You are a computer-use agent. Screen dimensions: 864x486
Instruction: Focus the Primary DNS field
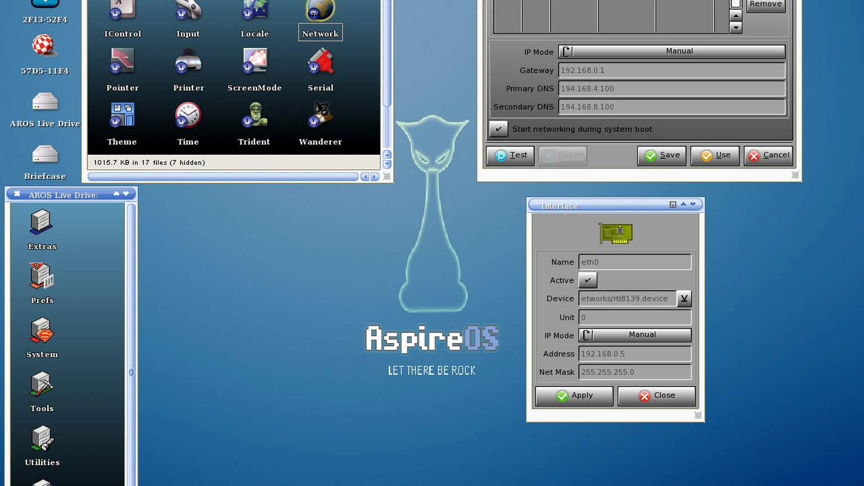point(672,88)
